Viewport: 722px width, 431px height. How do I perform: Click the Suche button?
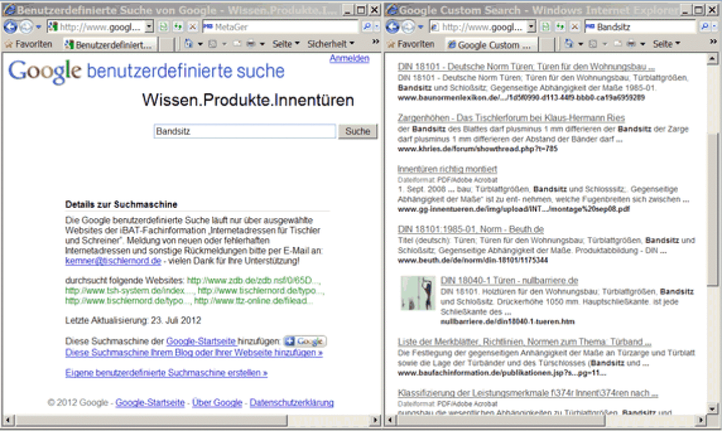(x=358, y=131)
